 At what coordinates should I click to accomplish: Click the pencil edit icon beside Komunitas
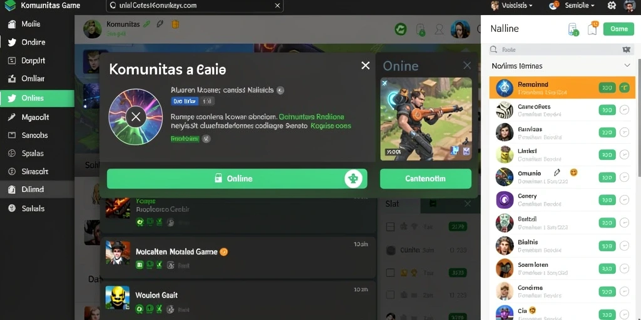pos(160,24)
